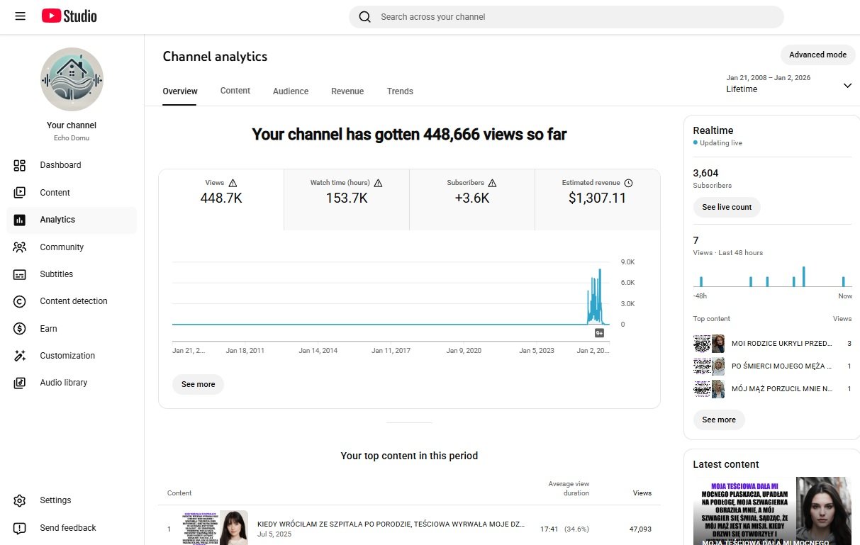
Task: Open Send feedback in the sidebar
Action: [72, 528]
